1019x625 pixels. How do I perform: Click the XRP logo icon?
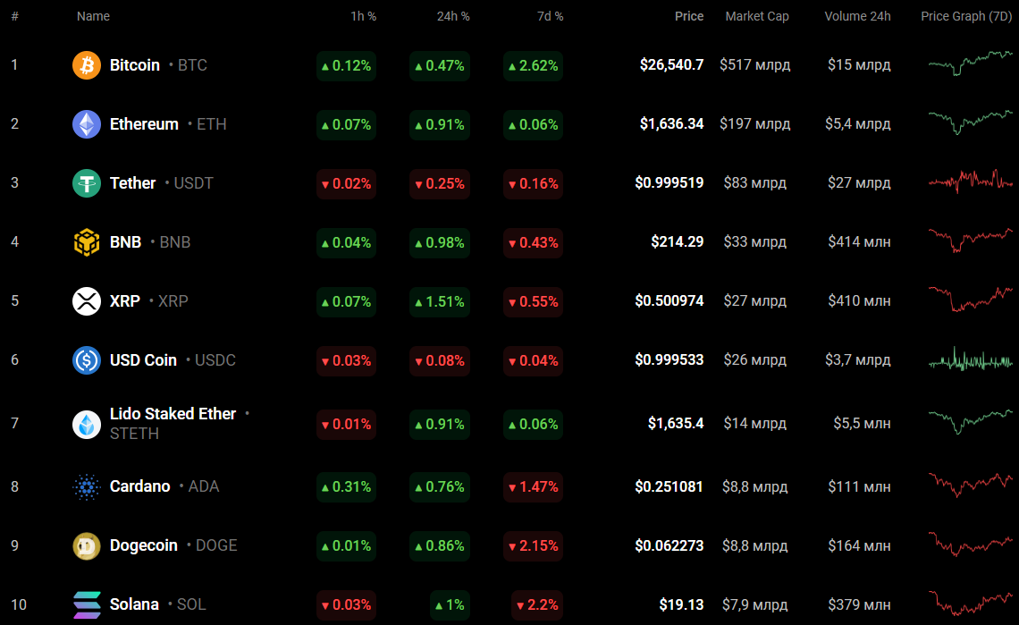coord(87,301)
